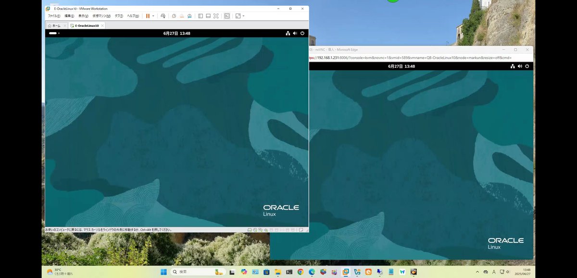This screenshot has height=278, width=577.
Task: Expand the power options dropdown arrow beside pause
Action: [x=153, y=16]
